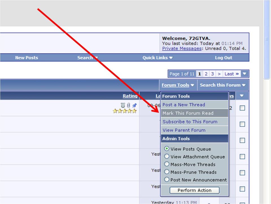Click the current page number 1

pyautogui.click(x=200, y=74)
